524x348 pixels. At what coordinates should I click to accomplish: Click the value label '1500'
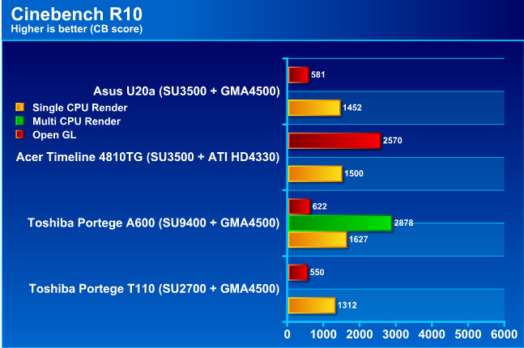pyautogui.click(x=354, y=174)
